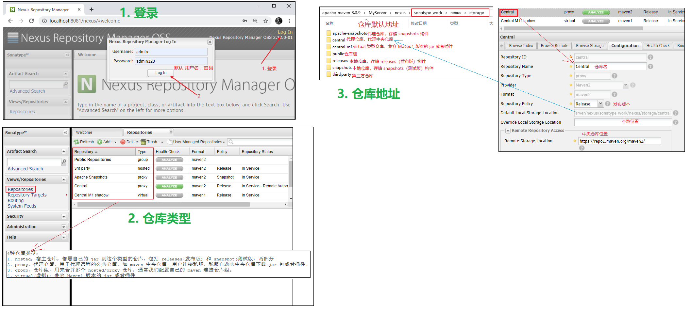Click the Delete repository button

tap(129, 142)
